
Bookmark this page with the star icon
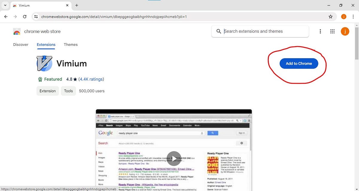pos(331,16)
